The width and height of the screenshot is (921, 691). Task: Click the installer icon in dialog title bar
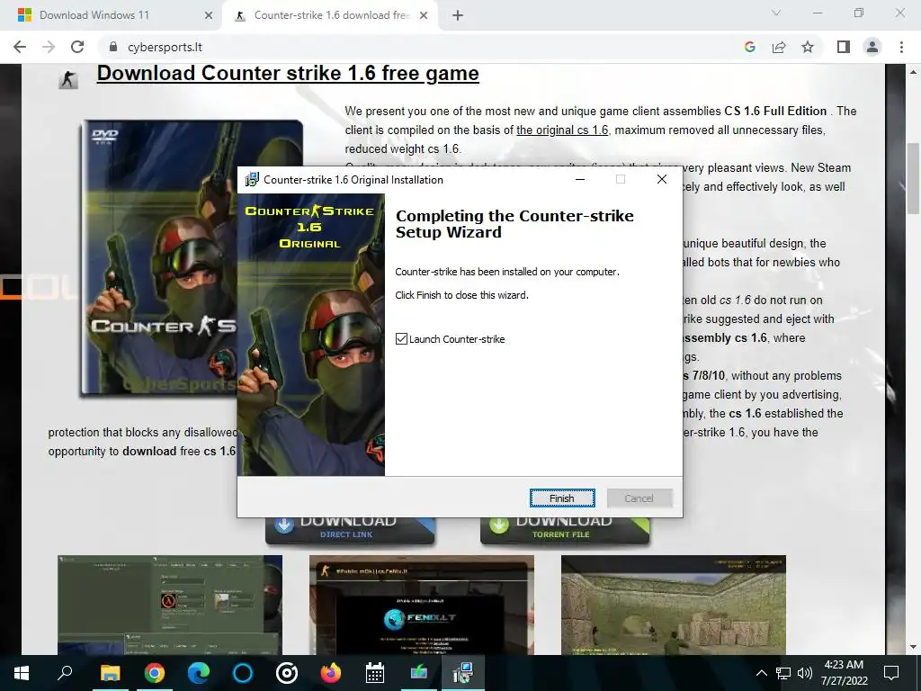tap(252, 180)
